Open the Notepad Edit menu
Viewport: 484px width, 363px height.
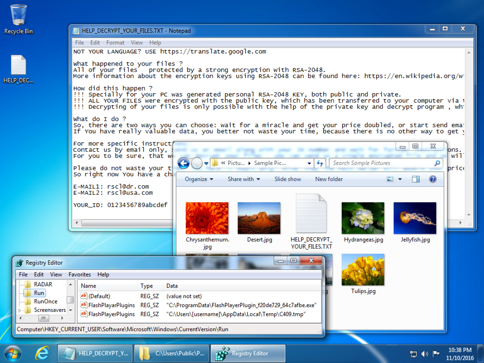(95, 43)
